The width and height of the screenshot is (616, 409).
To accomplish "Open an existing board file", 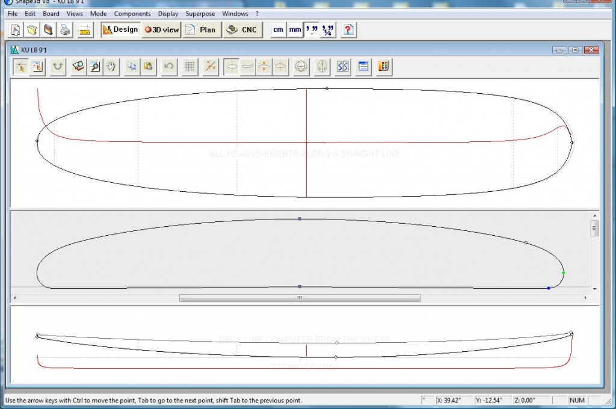I will pyautogui.click(x=32, y=29).
